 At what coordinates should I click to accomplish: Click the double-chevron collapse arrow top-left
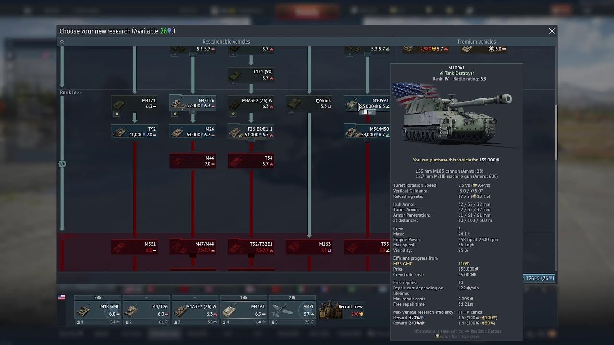tap(62, 42)
